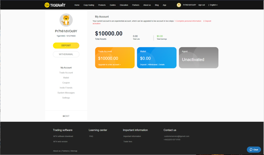Open the Products menu item

[x=102, y=5]
